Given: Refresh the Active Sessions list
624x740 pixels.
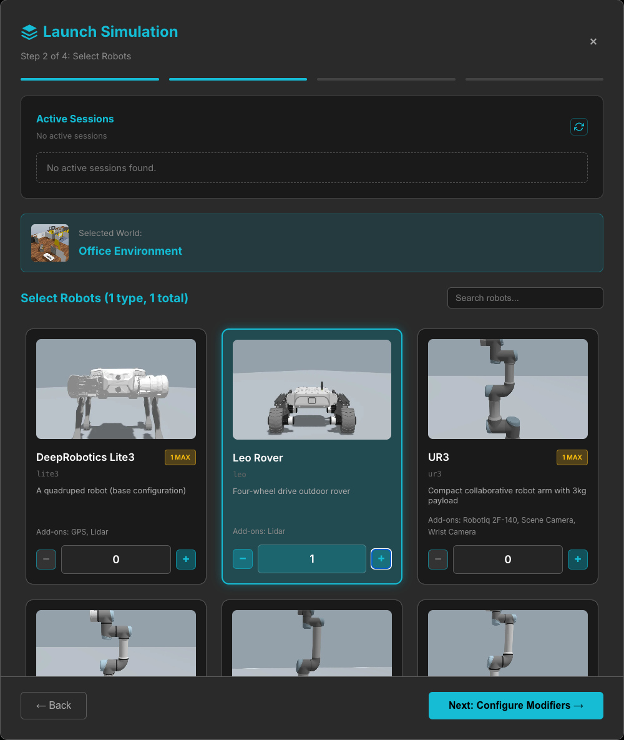Looking at the screenshot, I should pyautogui.click(x=578, y=126).
